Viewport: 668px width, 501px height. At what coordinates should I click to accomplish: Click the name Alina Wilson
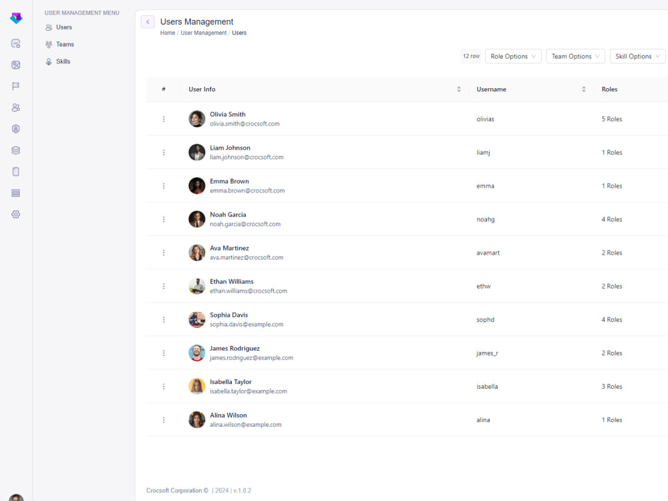tap(228, 415)
